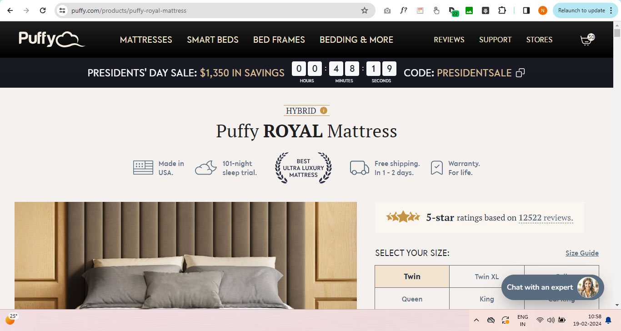The height and width of the screenshot is (331, 621).
Task: Open the Mattresses menu
Action: 146,40
